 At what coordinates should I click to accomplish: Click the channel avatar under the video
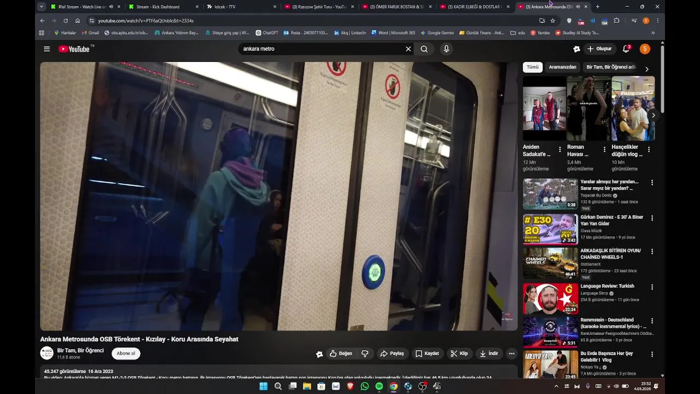(x=47, y=354)
